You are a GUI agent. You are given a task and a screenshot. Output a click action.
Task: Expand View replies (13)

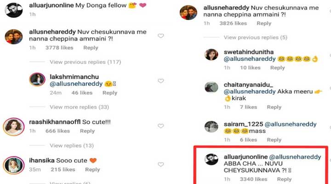click(x=72, y=146)
